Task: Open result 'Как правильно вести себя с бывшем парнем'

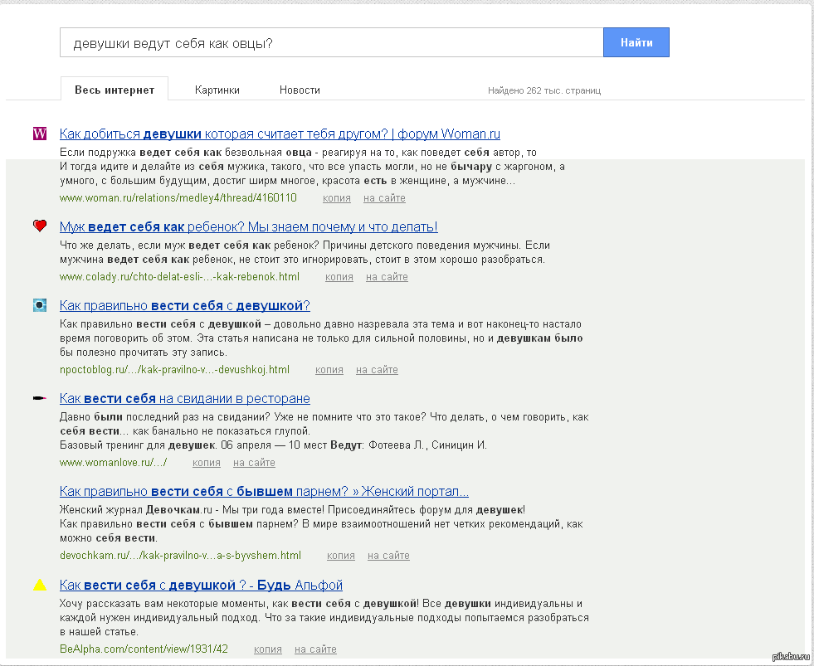Action: click(x=264, y=492)
